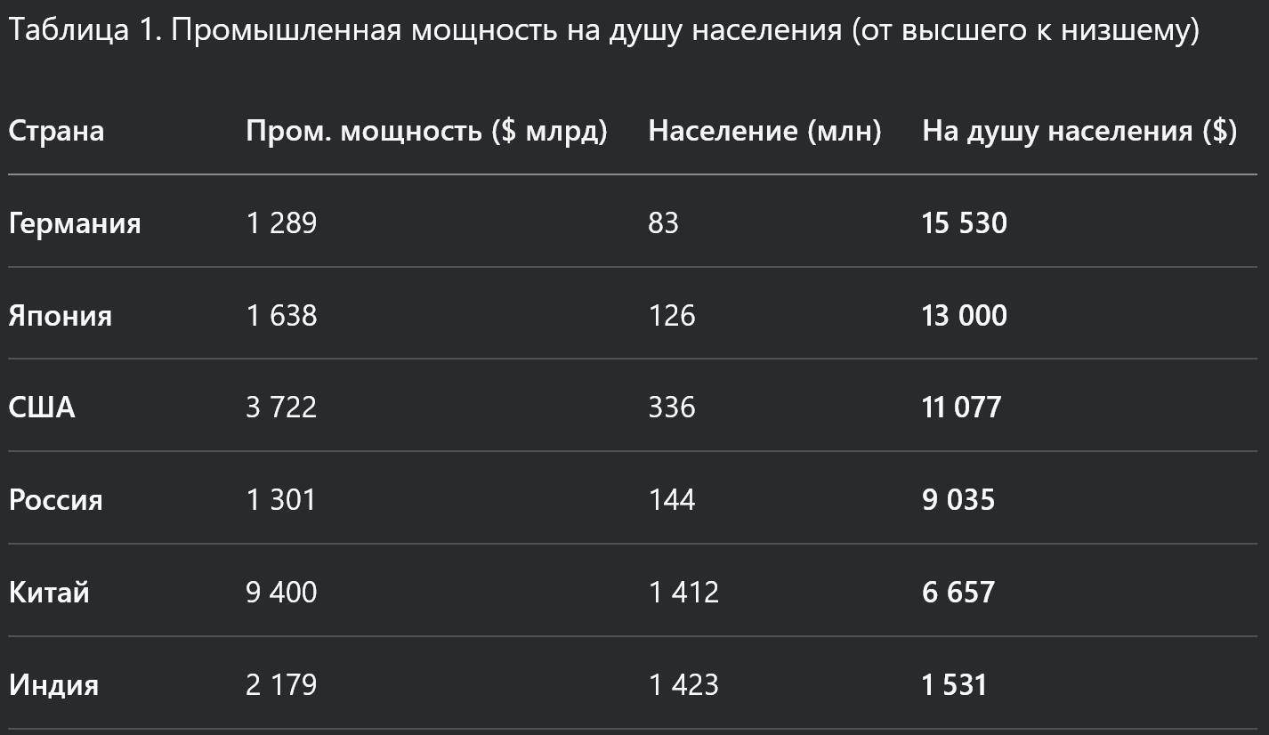Select the 'США' row label
The height and width of the screenshot is (735, 1269).
point(42,408)
